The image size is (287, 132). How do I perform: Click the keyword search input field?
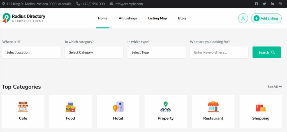click(219, 52)
